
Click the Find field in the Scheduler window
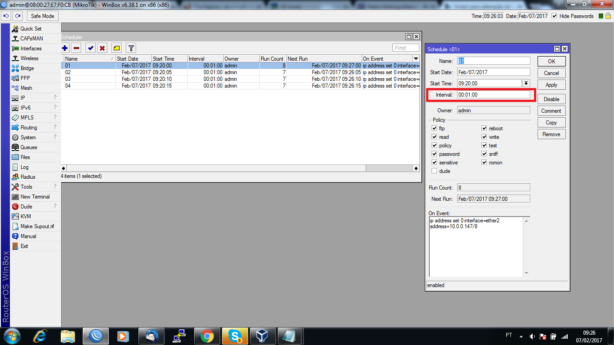[406, 48]
